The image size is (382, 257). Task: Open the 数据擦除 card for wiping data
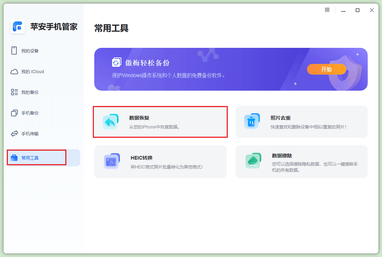click(x=302, y=162)
